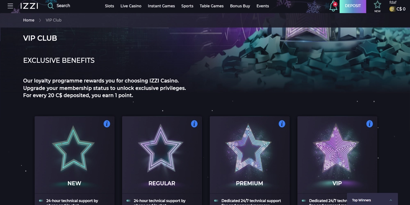Navigate to Table Games
This screenshot has height=205, width=410.
click(212, 6)
